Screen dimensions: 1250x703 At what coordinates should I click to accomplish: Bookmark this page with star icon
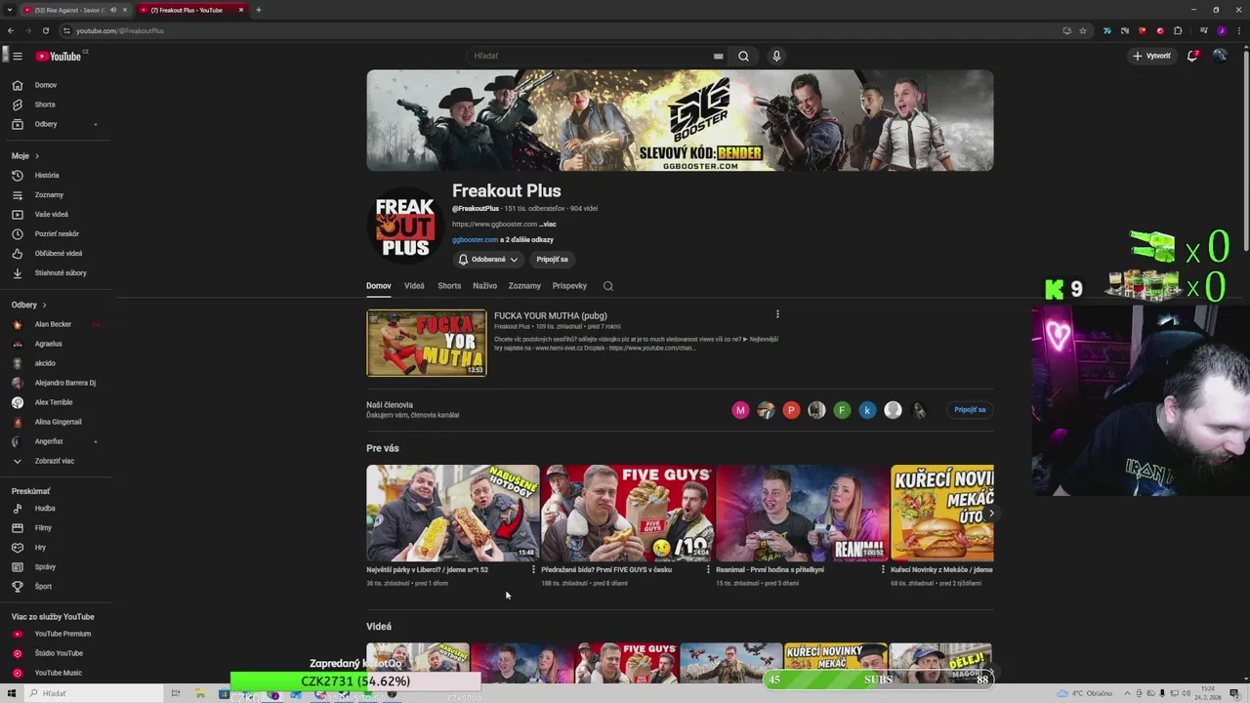pyautogui.click(x=1082, y=30)
